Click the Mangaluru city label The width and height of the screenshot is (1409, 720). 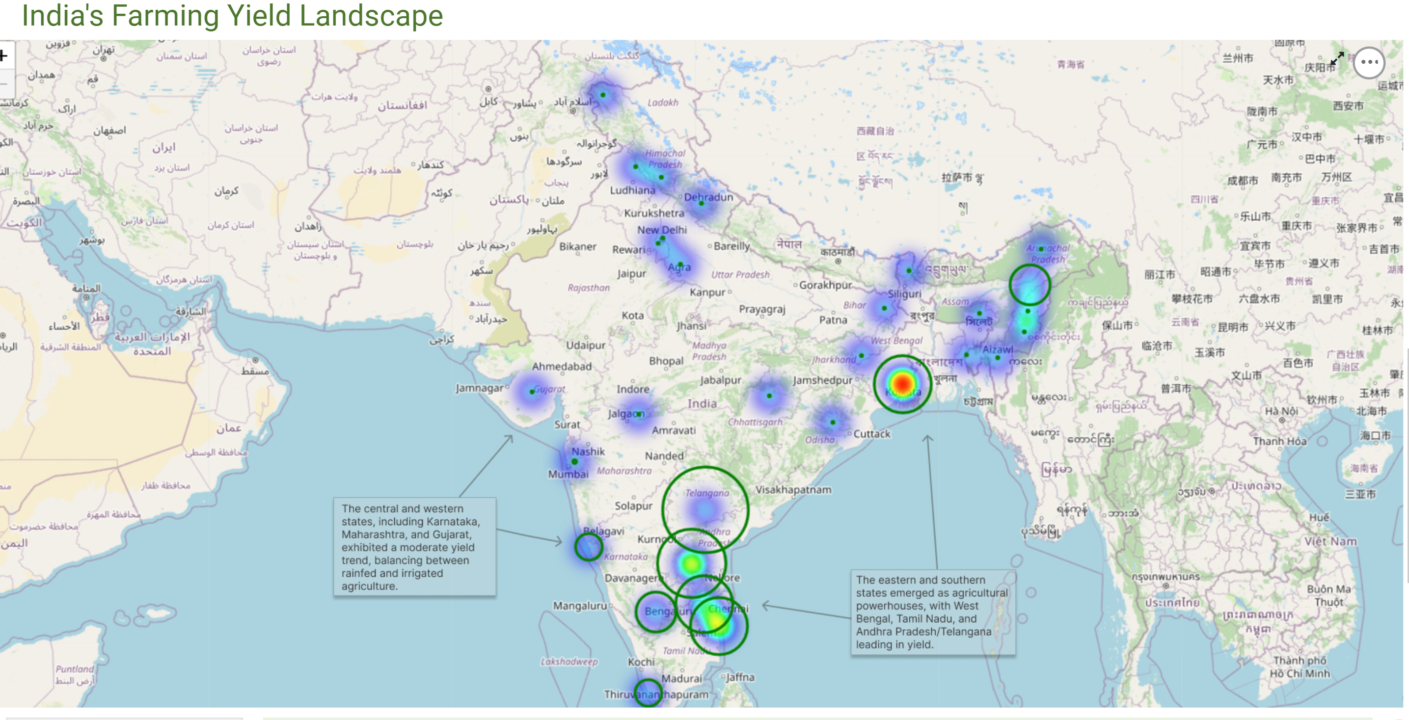[580, 606]
